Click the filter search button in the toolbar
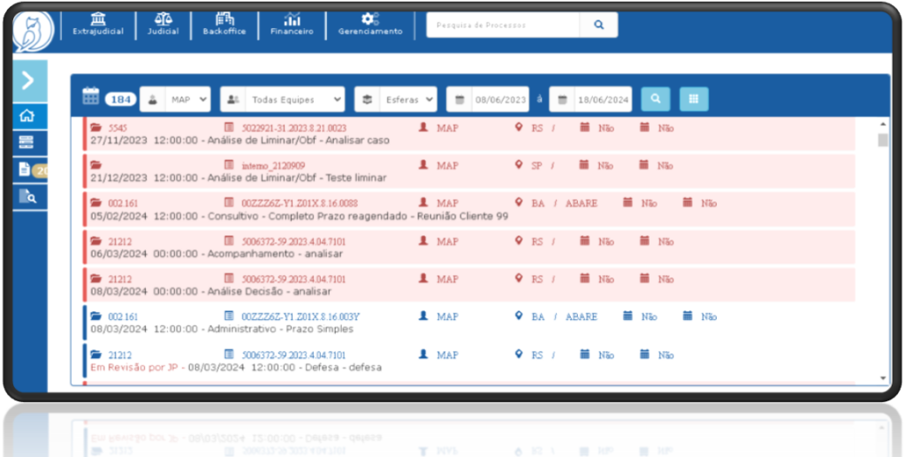This screenshot has height=457, width=905. coord(655,99)
